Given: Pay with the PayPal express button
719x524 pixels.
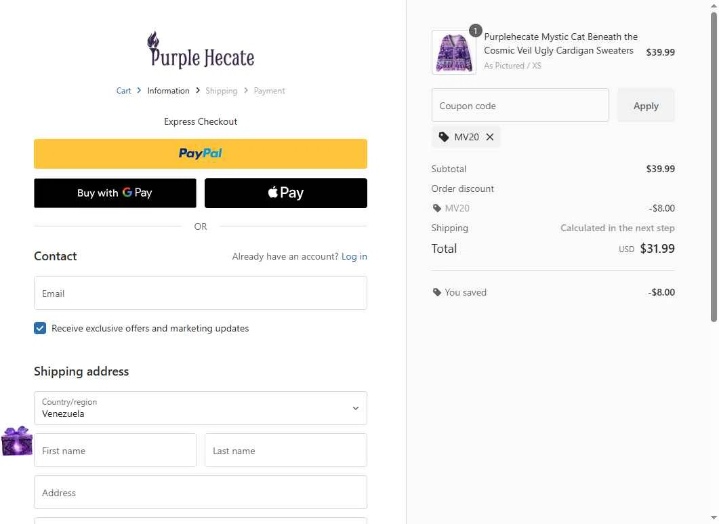Looking at the screenshot, I should pos(201,154).
